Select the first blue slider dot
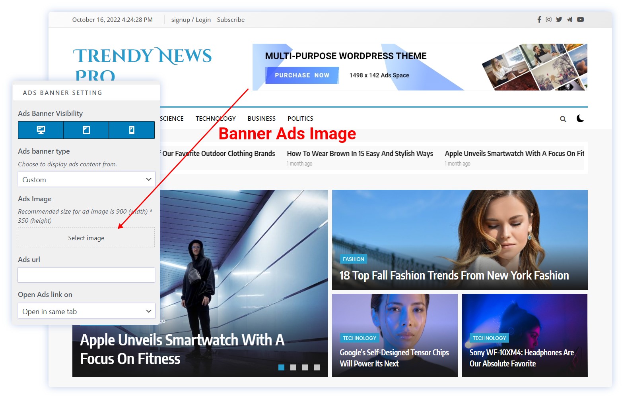The height and width of the screenshot is (399, 624). point(282,368)
